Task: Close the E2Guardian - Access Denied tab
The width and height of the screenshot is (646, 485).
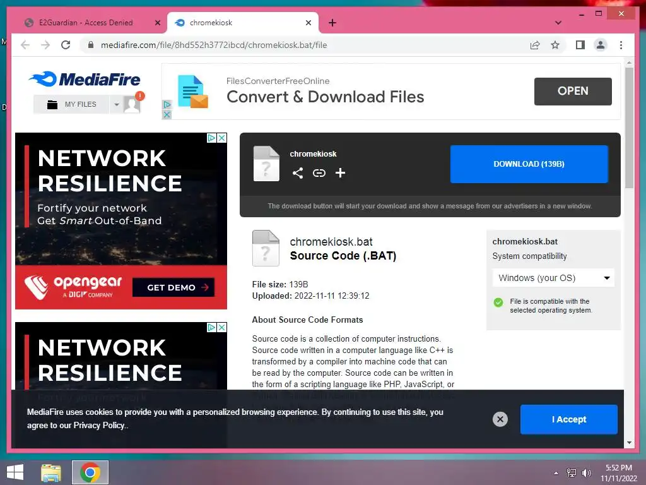Action: click(x=157, y=23)
